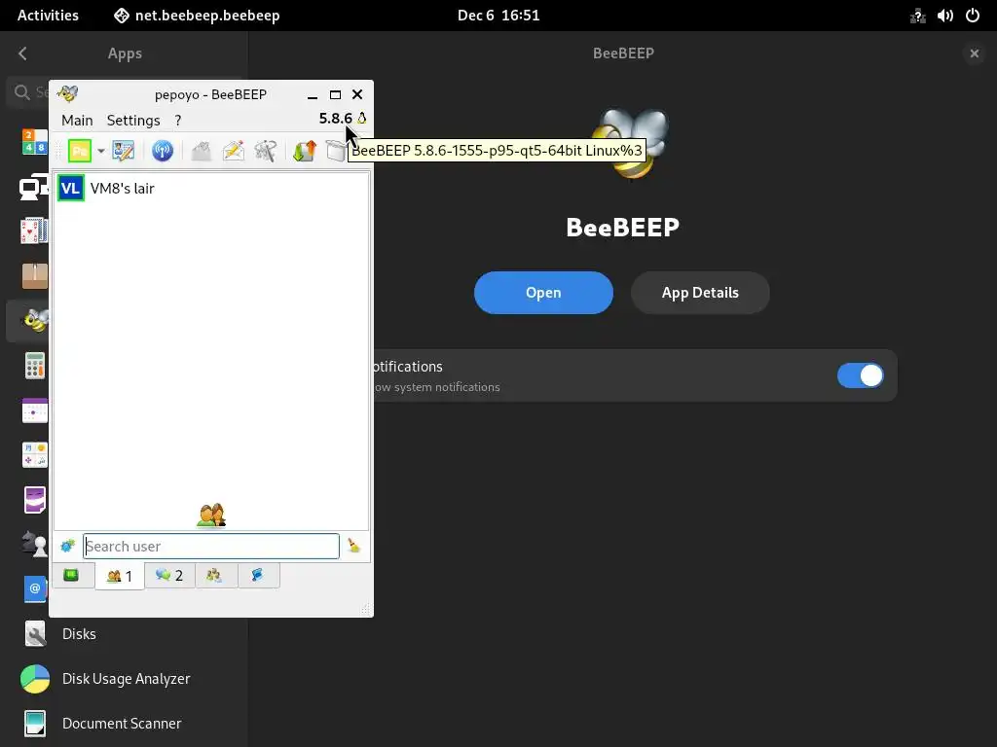Open the status dropdown arrow beside the avatar
997x747 pixels.
tap(101, 151)
